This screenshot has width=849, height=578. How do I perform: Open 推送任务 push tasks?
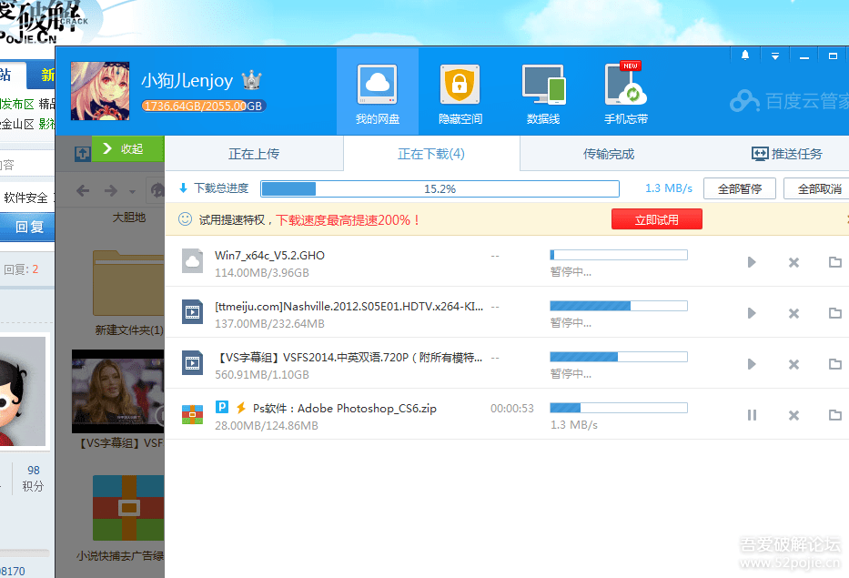[x=787, y=154]
